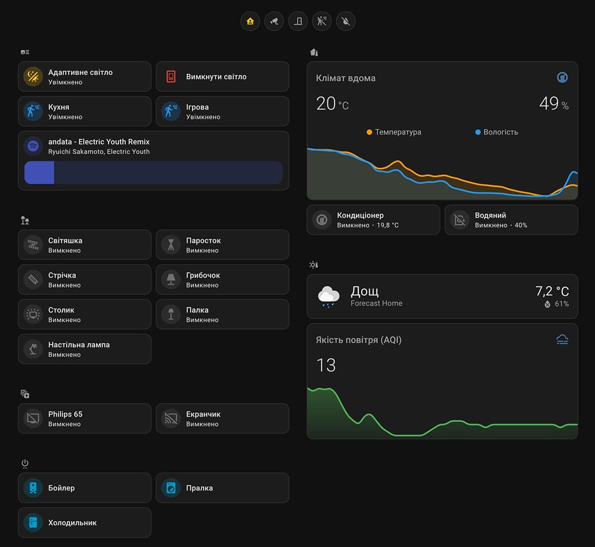Screen dimensions: 595x547
Task: Click the Холодильник refrigerator icon
Action: point(33,522)
